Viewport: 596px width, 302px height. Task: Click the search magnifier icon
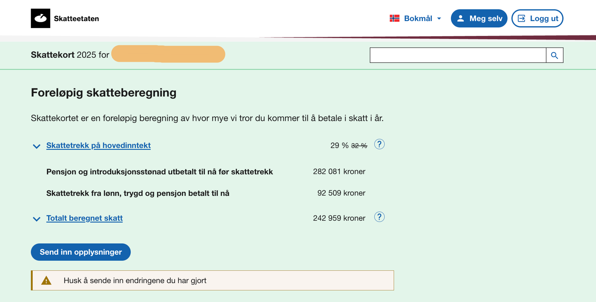[x=554, y=55]
